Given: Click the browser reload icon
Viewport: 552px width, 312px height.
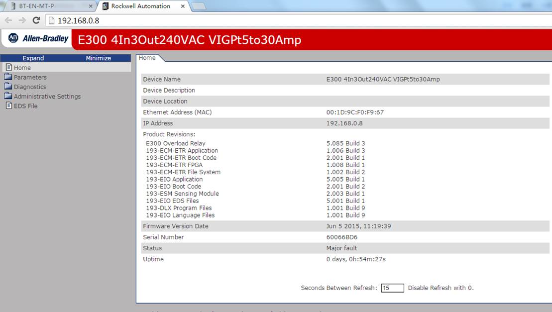Looking at the screenshot, I should click(x=36, y=20).
